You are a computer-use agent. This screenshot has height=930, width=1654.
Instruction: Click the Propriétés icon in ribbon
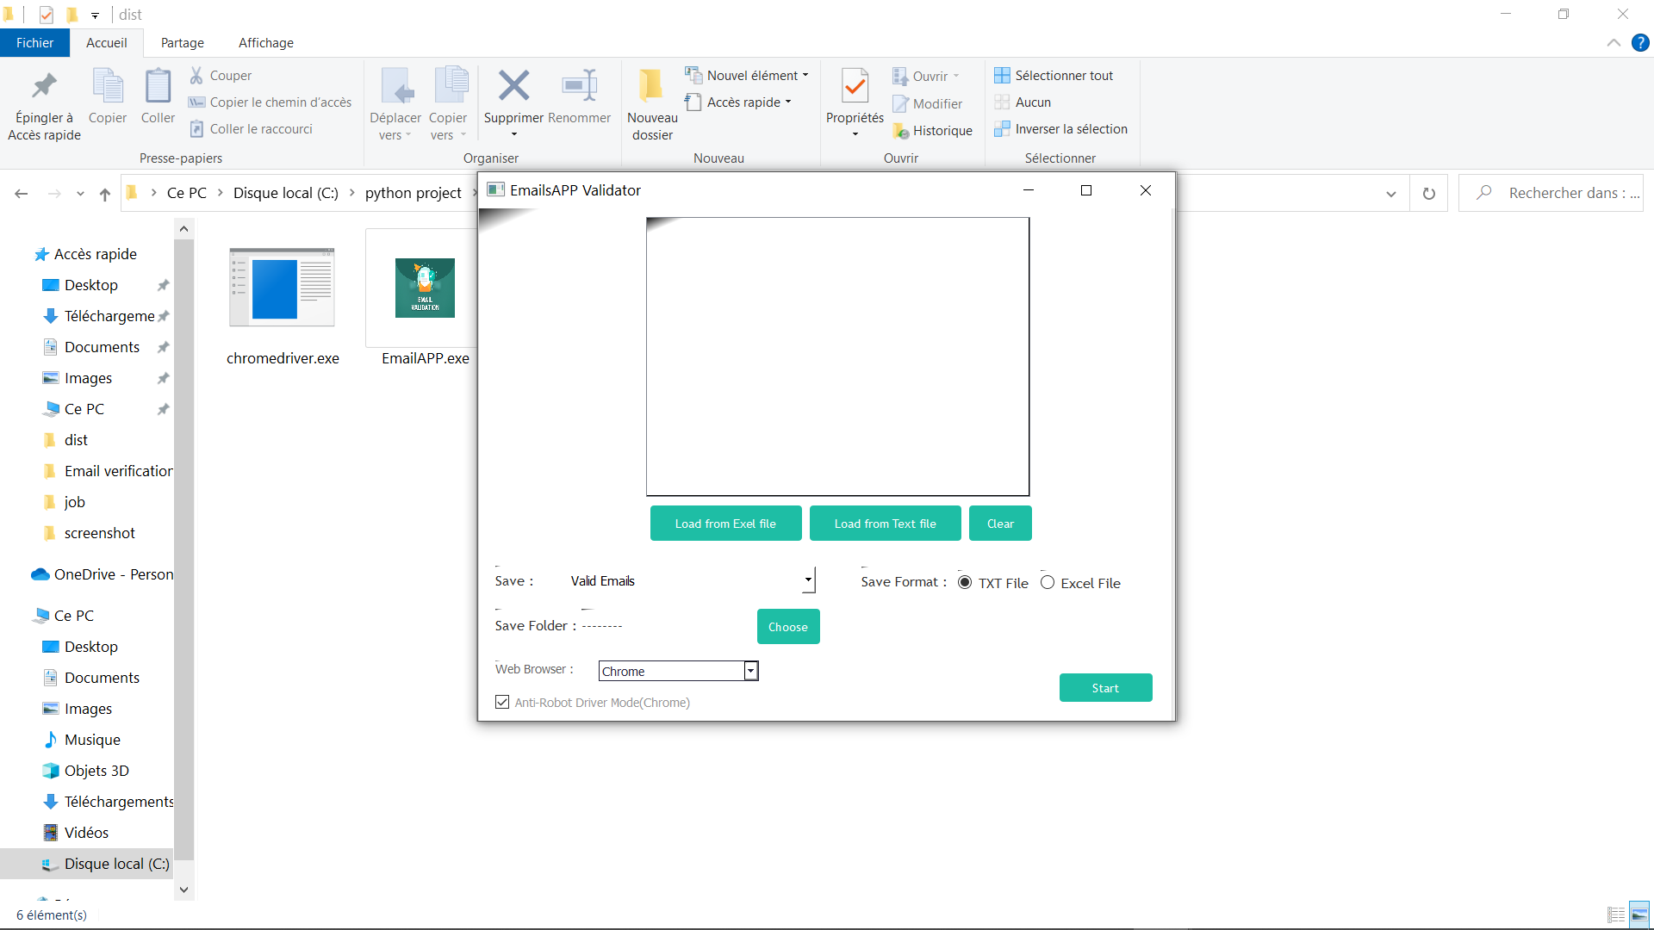pyautogui.click(x=855, y=86)
